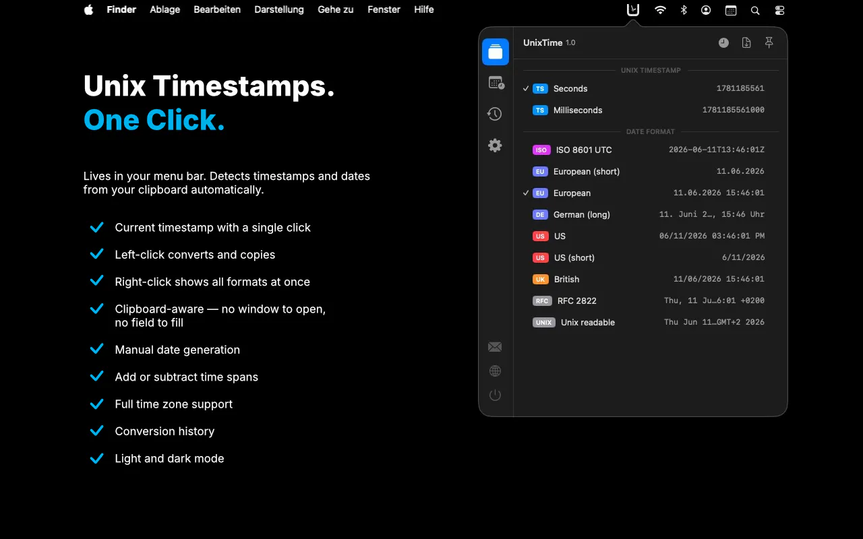Open the Apple menu
This screenshot has width=863, height=539.
click(88, 9)
